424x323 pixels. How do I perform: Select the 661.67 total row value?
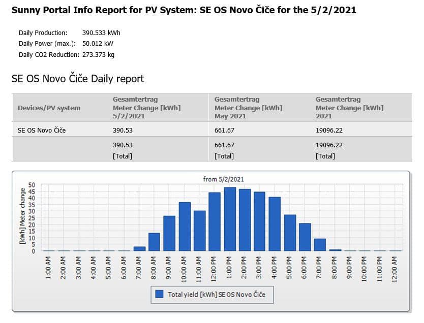[224, 145]
